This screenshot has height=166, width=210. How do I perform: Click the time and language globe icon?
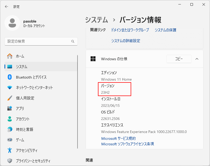(10, 129)
